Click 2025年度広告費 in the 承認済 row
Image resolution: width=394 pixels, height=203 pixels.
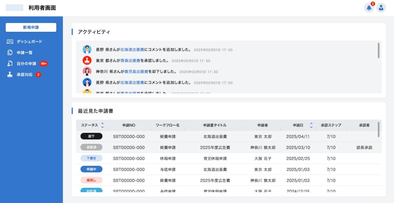215,147
